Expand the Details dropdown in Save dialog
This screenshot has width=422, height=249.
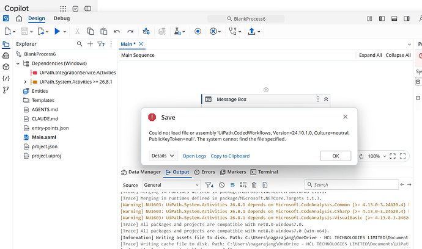163,156
